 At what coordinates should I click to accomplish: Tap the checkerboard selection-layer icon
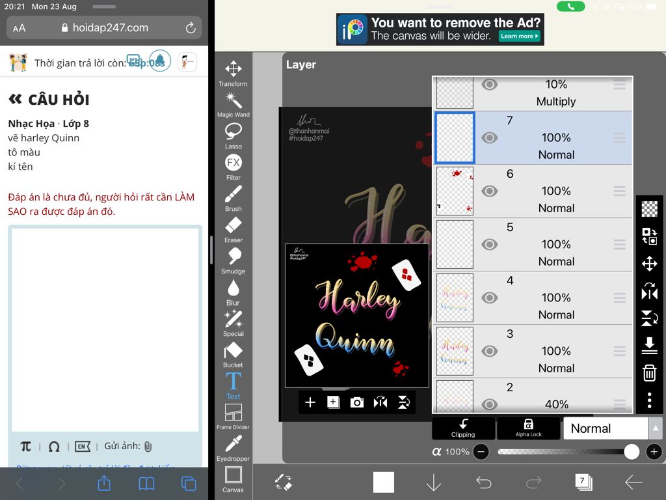pyautogui.click(x=650, y=209)
